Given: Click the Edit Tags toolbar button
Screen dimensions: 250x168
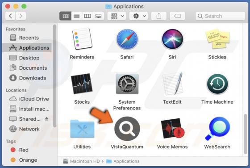Looking at the screenshot, I should point(178,16).
